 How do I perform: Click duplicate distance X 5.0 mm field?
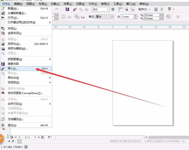[x=151, y=15]
